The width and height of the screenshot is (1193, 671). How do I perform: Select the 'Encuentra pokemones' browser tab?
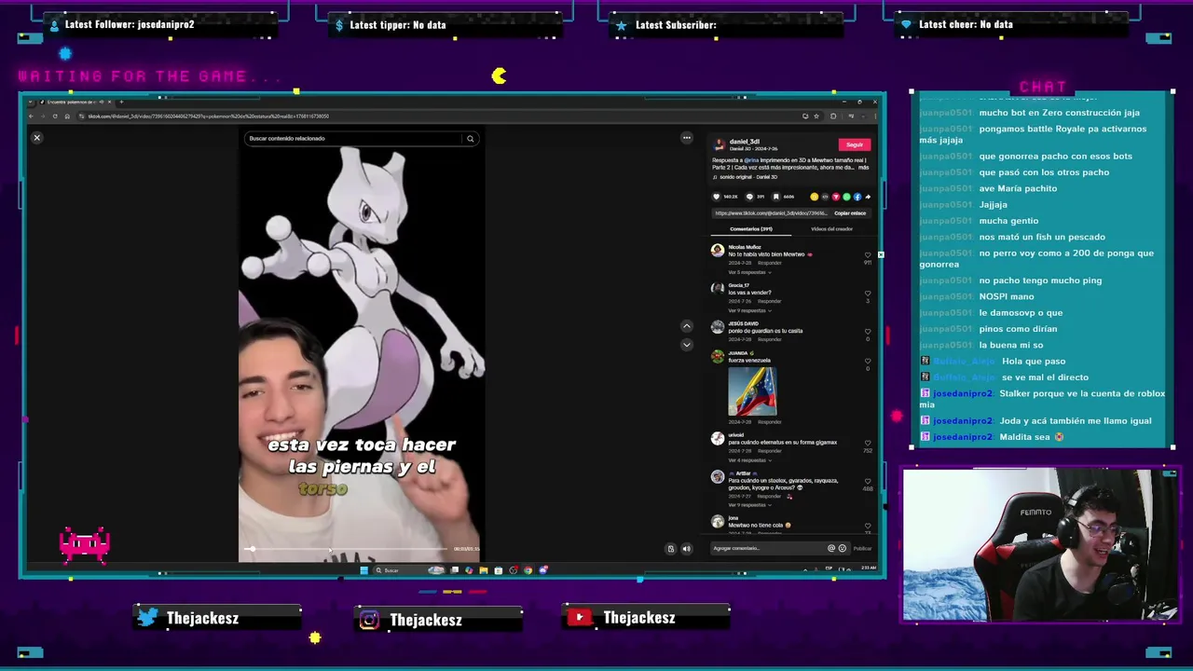[x=75, y=103]
